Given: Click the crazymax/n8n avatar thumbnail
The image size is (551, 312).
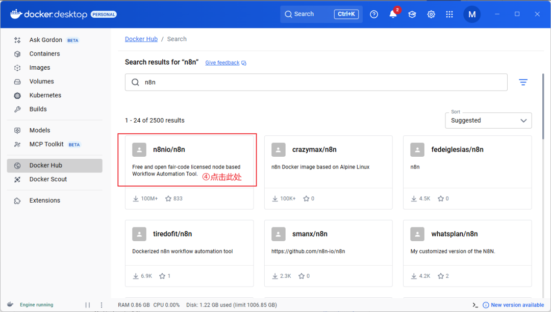Looking at the screenshot, I should click(x=279, y=150).
